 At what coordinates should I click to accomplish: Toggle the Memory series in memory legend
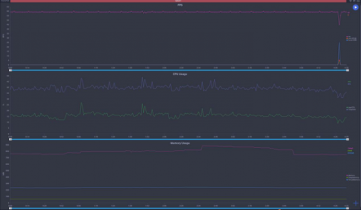point(351,176)
